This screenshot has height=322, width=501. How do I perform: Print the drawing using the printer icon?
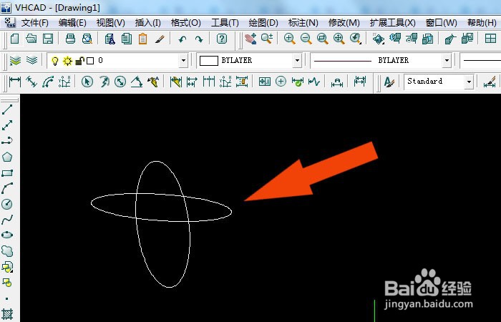click(70, 39)
